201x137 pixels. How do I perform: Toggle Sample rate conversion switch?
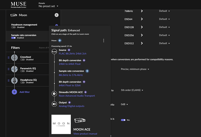tap(13, 38)
